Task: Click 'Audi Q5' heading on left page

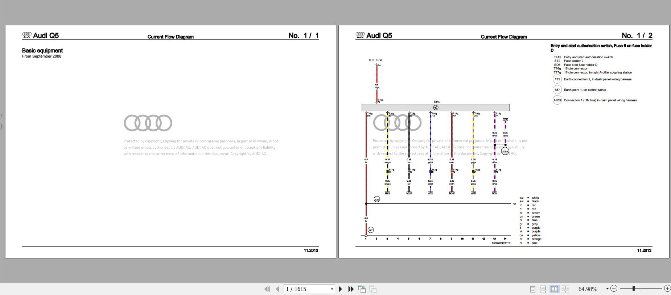Action: point(46,35)
